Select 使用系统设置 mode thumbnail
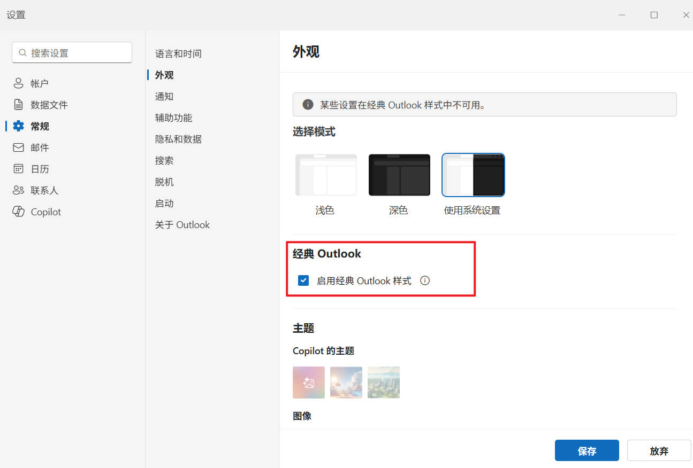This screenshot has height=468, width=693. coord(473,175)
